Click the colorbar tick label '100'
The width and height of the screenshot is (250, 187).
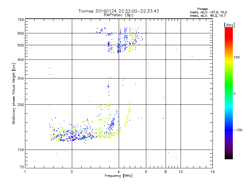(237, 57)
